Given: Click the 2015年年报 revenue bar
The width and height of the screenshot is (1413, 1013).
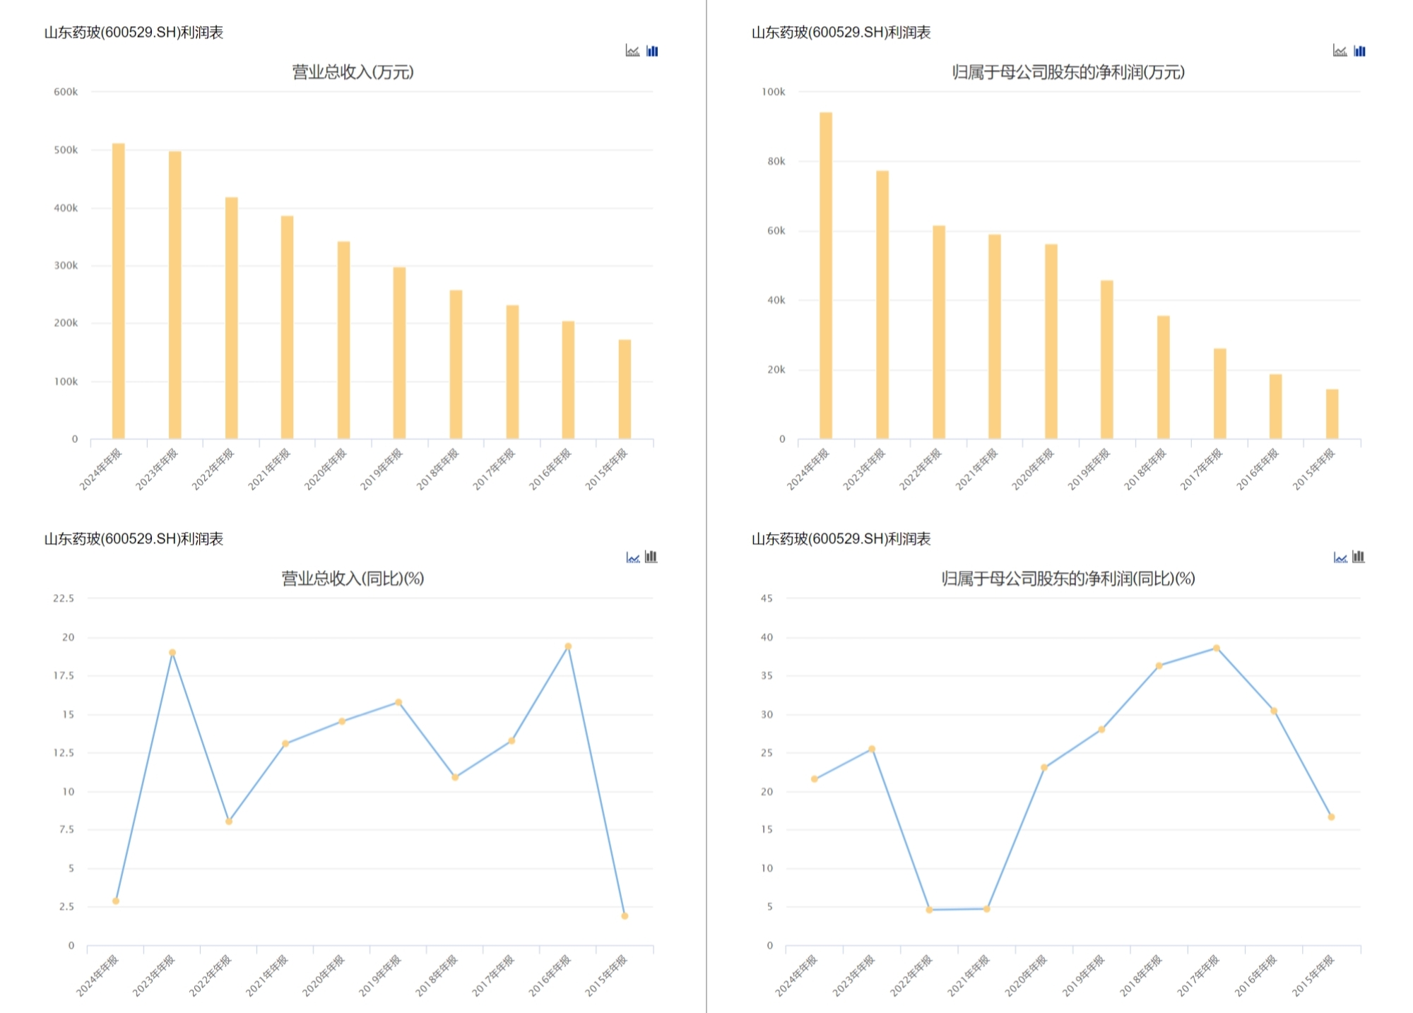Looking at the screenshot, I should 625,389.
